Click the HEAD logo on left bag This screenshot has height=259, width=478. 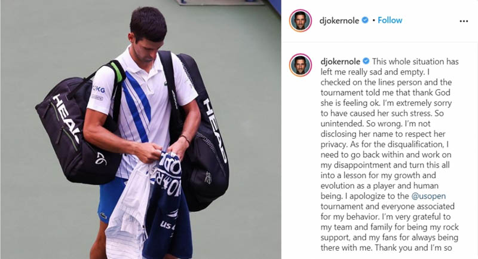(66, 118)
